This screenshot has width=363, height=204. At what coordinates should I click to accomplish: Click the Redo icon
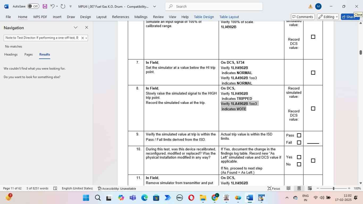pyautogui.click(x=63, y=6)
